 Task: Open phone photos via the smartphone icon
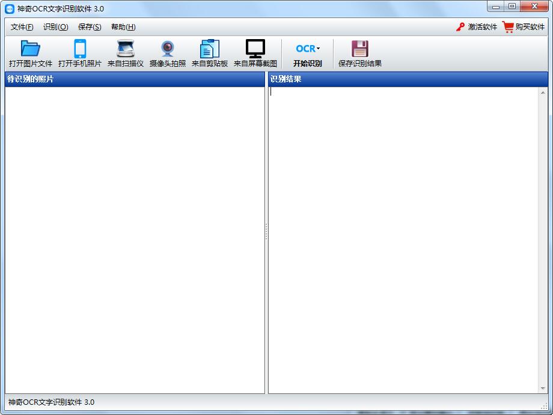pyautogui.click(x=80, y=49)
